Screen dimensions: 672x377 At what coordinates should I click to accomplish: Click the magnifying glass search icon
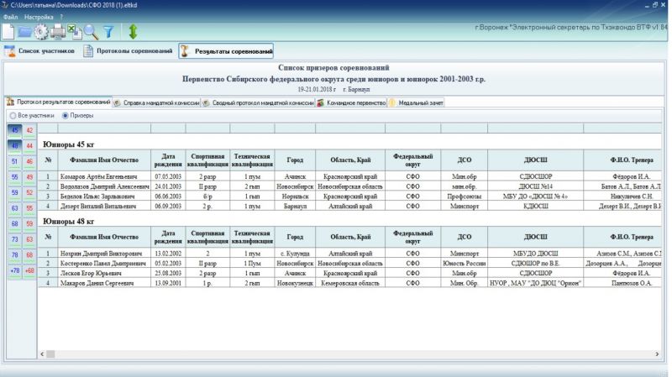[x=91, y=32]
